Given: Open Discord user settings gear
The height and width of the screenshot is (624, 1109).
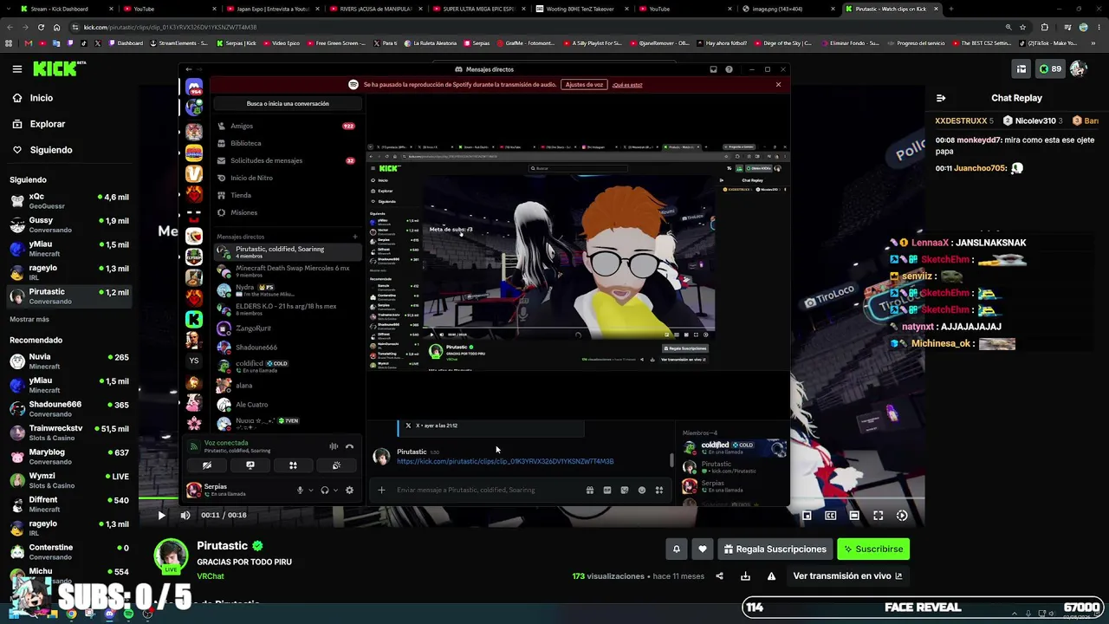Looking at the screenshot, I should 349,491.
